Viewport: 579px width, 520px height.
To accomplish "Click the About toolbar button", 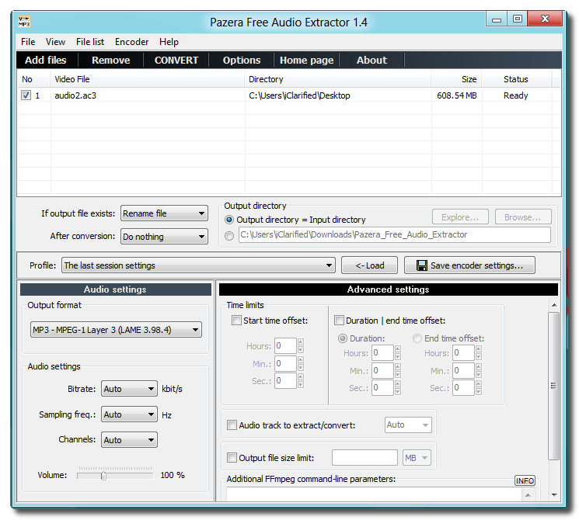I will [371, 60].
